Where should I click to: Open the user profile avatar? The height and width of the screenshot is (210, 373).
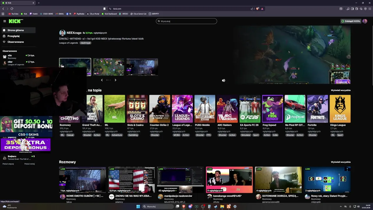[x=365, y=21]
